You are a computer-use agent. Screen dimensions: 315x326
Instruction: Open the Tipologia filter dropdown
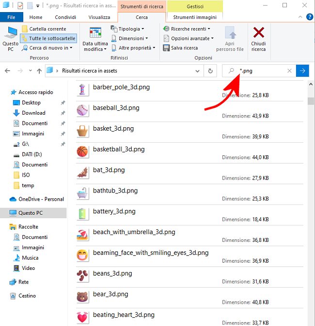click(127, 29)
